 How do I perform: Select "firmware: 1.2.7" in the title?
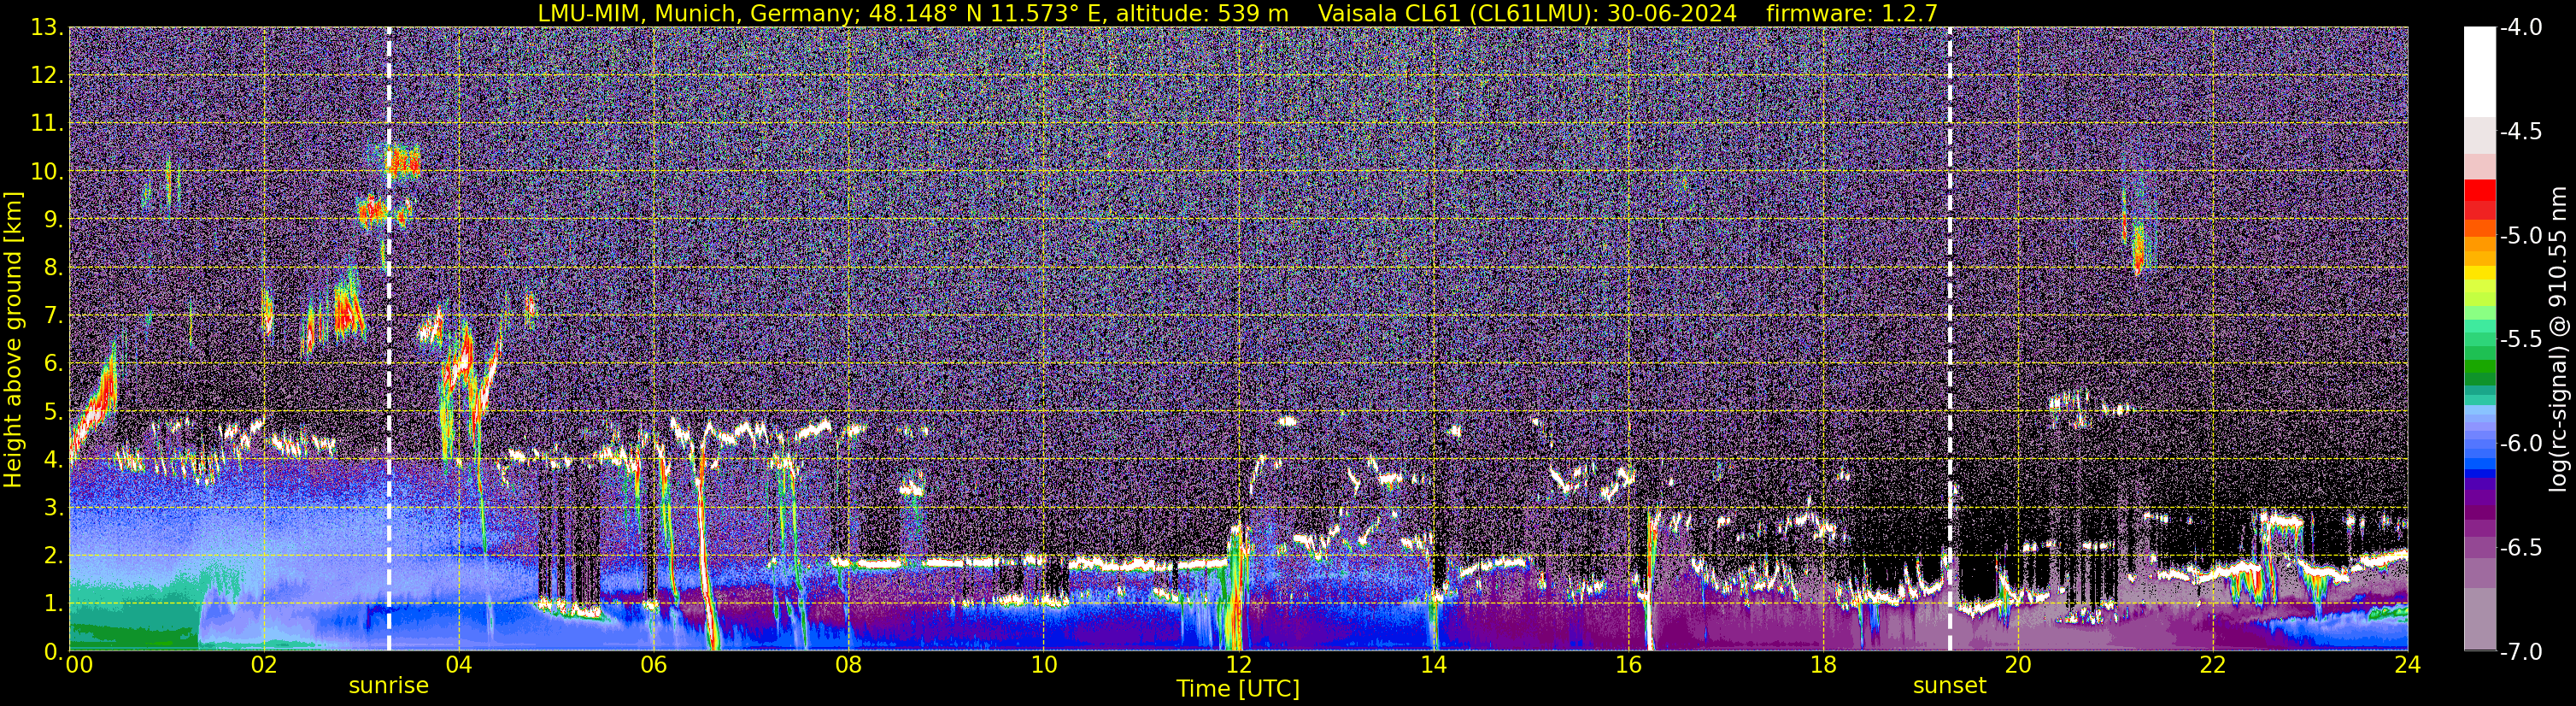pos(1852,13)
